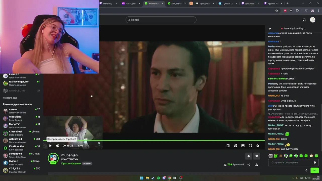Viewport: 322px width, 181px height.
Task: Share the stream
Action: click(x=249, y=165)
